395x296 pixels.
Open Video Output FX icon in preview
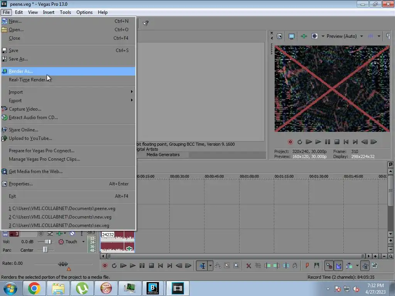pyautogui.click(x=304, y=36)
